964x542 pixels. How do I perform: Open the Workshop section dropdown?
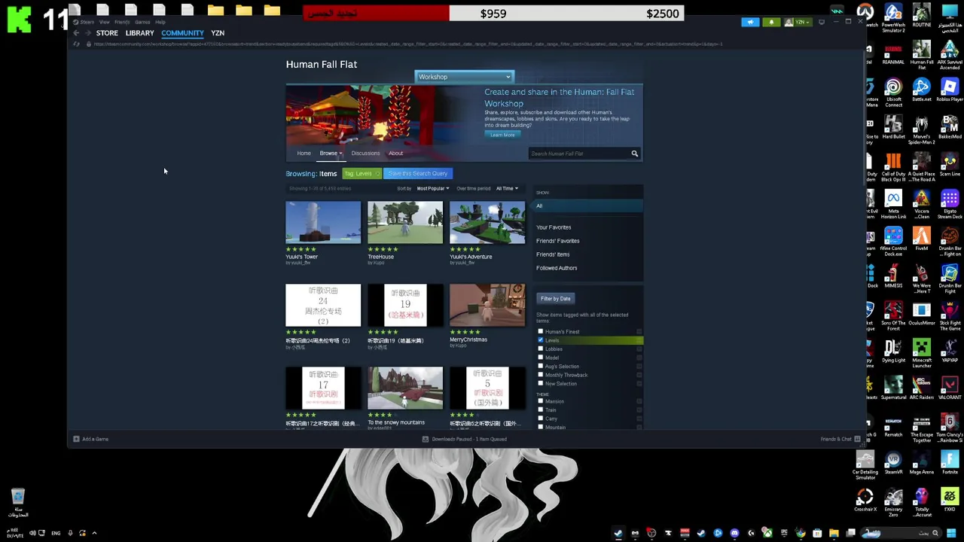pyautogui.click(x=464, y=77)
